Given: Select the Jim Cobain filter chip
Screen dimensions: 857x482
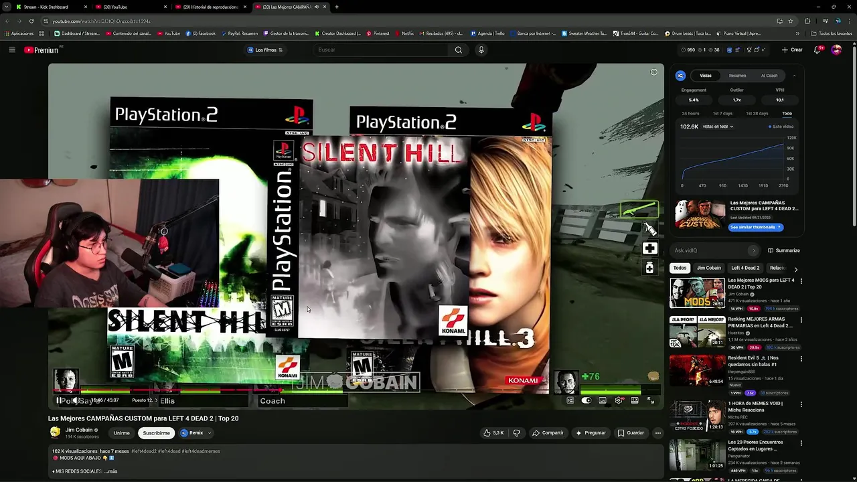Looking at the screenshot, I should 708,268.
